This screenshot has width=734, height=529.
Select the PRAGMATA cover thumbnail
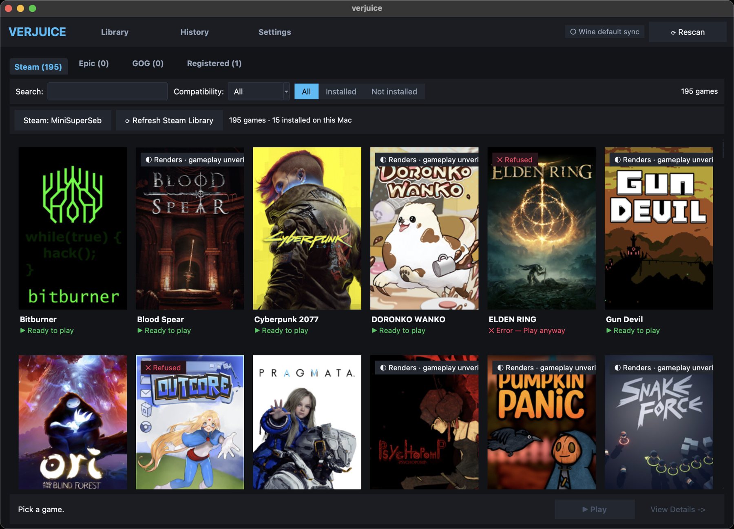(x=307, y=422)
